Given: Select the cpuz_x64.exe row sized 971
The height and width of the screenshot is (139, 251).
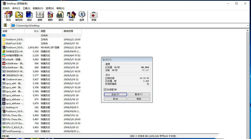Looking at the screenshot, I should (x=42, y=99).
